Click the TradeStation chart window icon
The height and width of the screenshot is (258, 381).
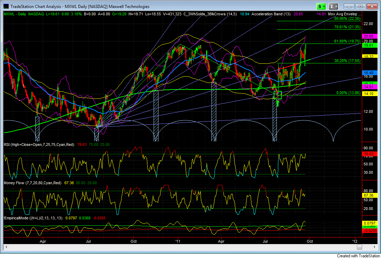6,6
